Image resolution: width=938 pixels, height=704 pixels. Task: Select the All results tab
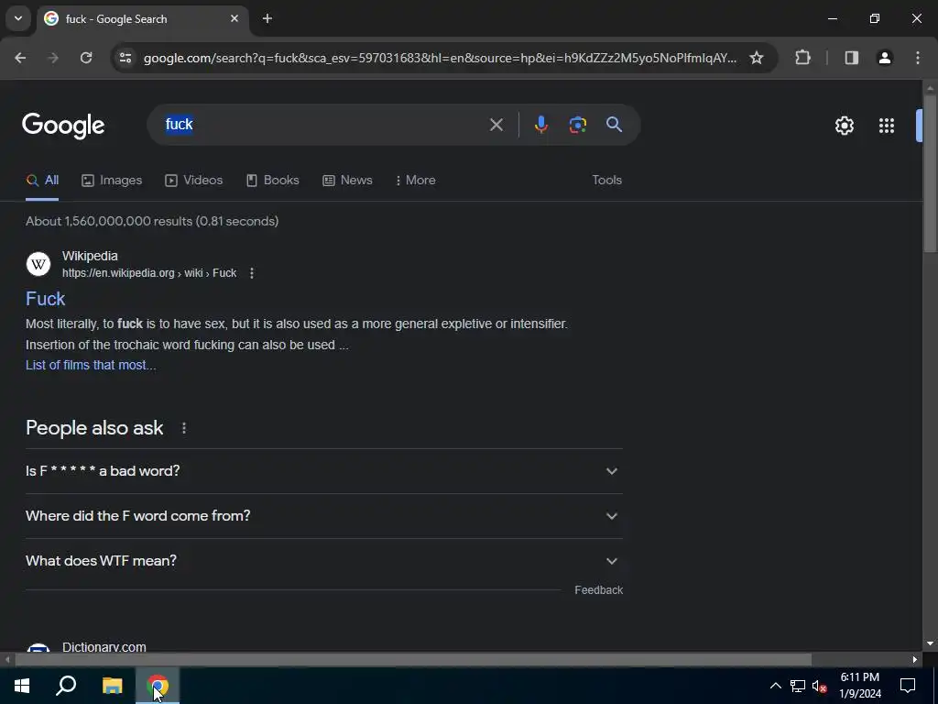[42, 181]
